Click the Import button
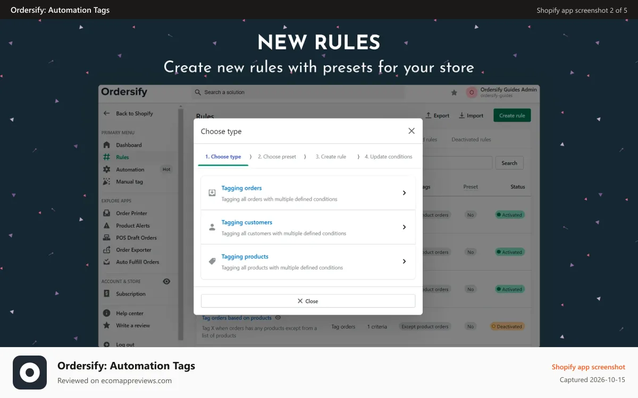Image resolution: width=638 pixels, height=398 pixels. click(471, 116)
